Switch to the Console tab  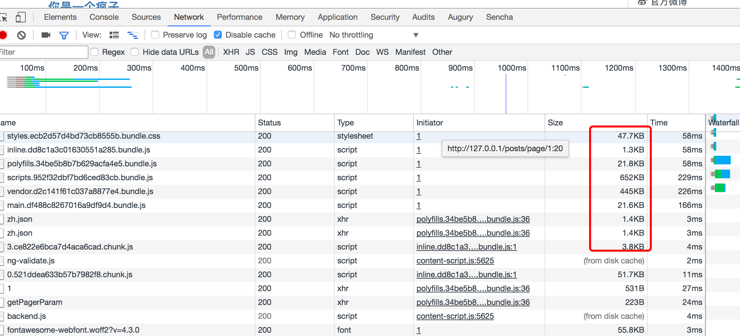[x=104, y=17]
